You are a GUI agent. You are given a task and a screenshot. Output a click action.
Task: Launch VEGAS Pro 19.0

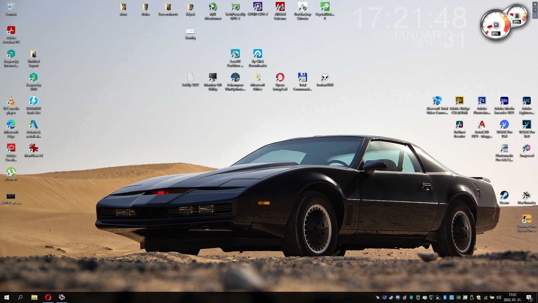coord(504,129)
